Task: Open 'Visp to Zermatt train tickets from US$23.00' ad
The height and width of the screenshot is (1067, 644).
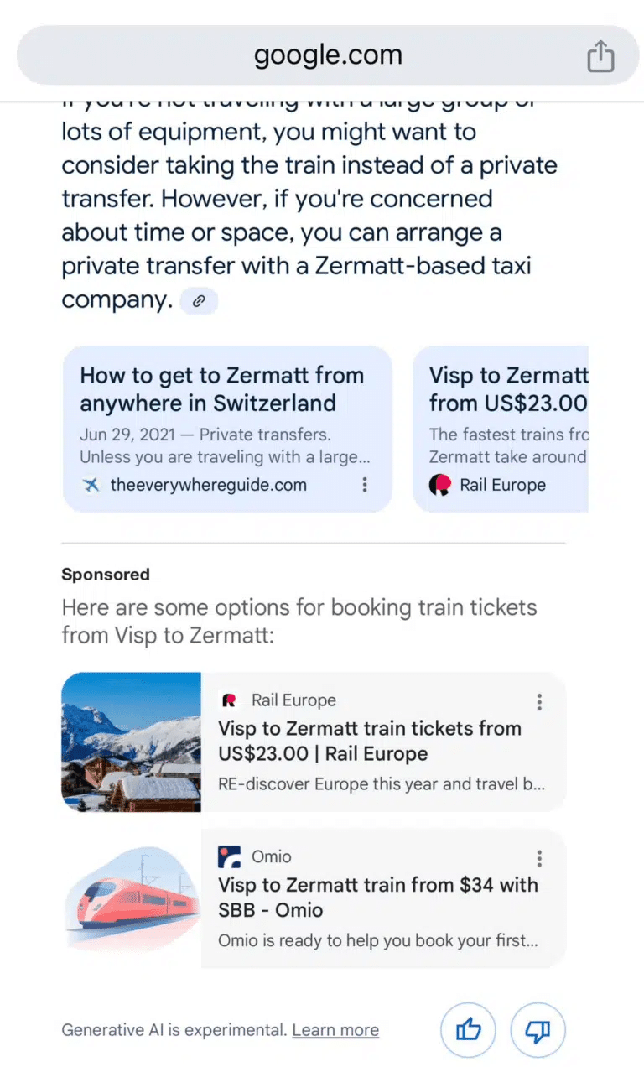Action: tap(370, 741)
